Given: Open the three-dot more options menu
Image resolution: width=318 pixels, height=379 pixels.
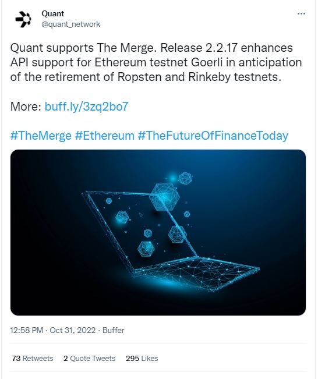Looking at the screenshot, I should pos(301,14).
